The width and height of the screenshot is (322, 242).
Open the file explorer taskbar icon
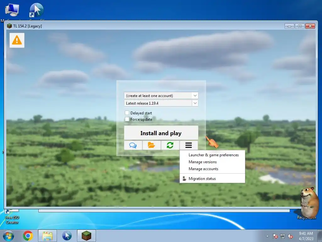coord(47,236)
